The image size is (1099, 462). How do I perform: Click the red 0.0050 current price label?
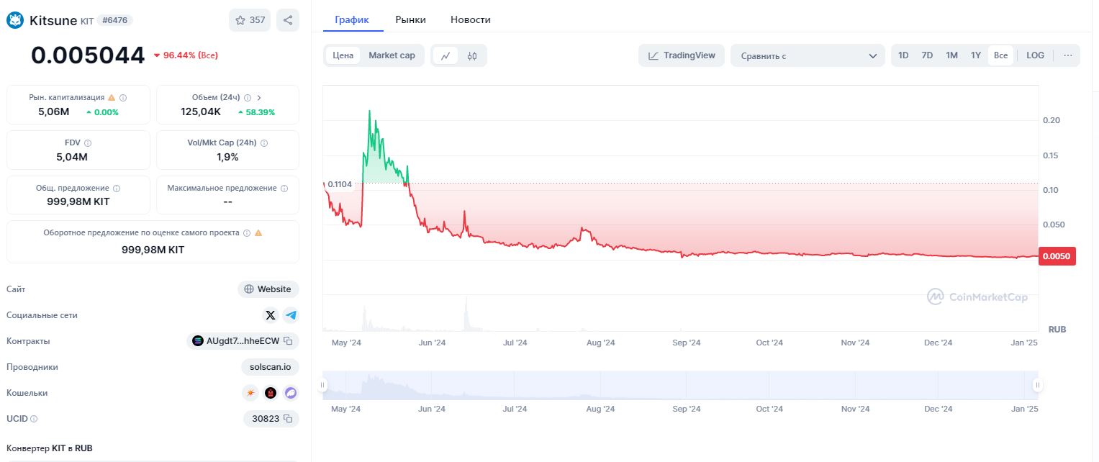pyautogui.click(x=1058, y=256)
